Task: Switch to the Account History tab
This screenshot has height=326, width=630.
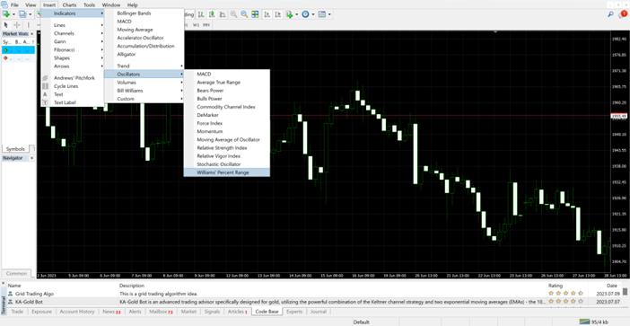Action: coord(77,312)
